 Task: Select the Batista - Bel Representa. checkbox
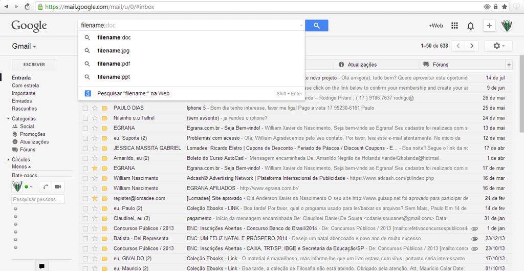pos(85,239)
